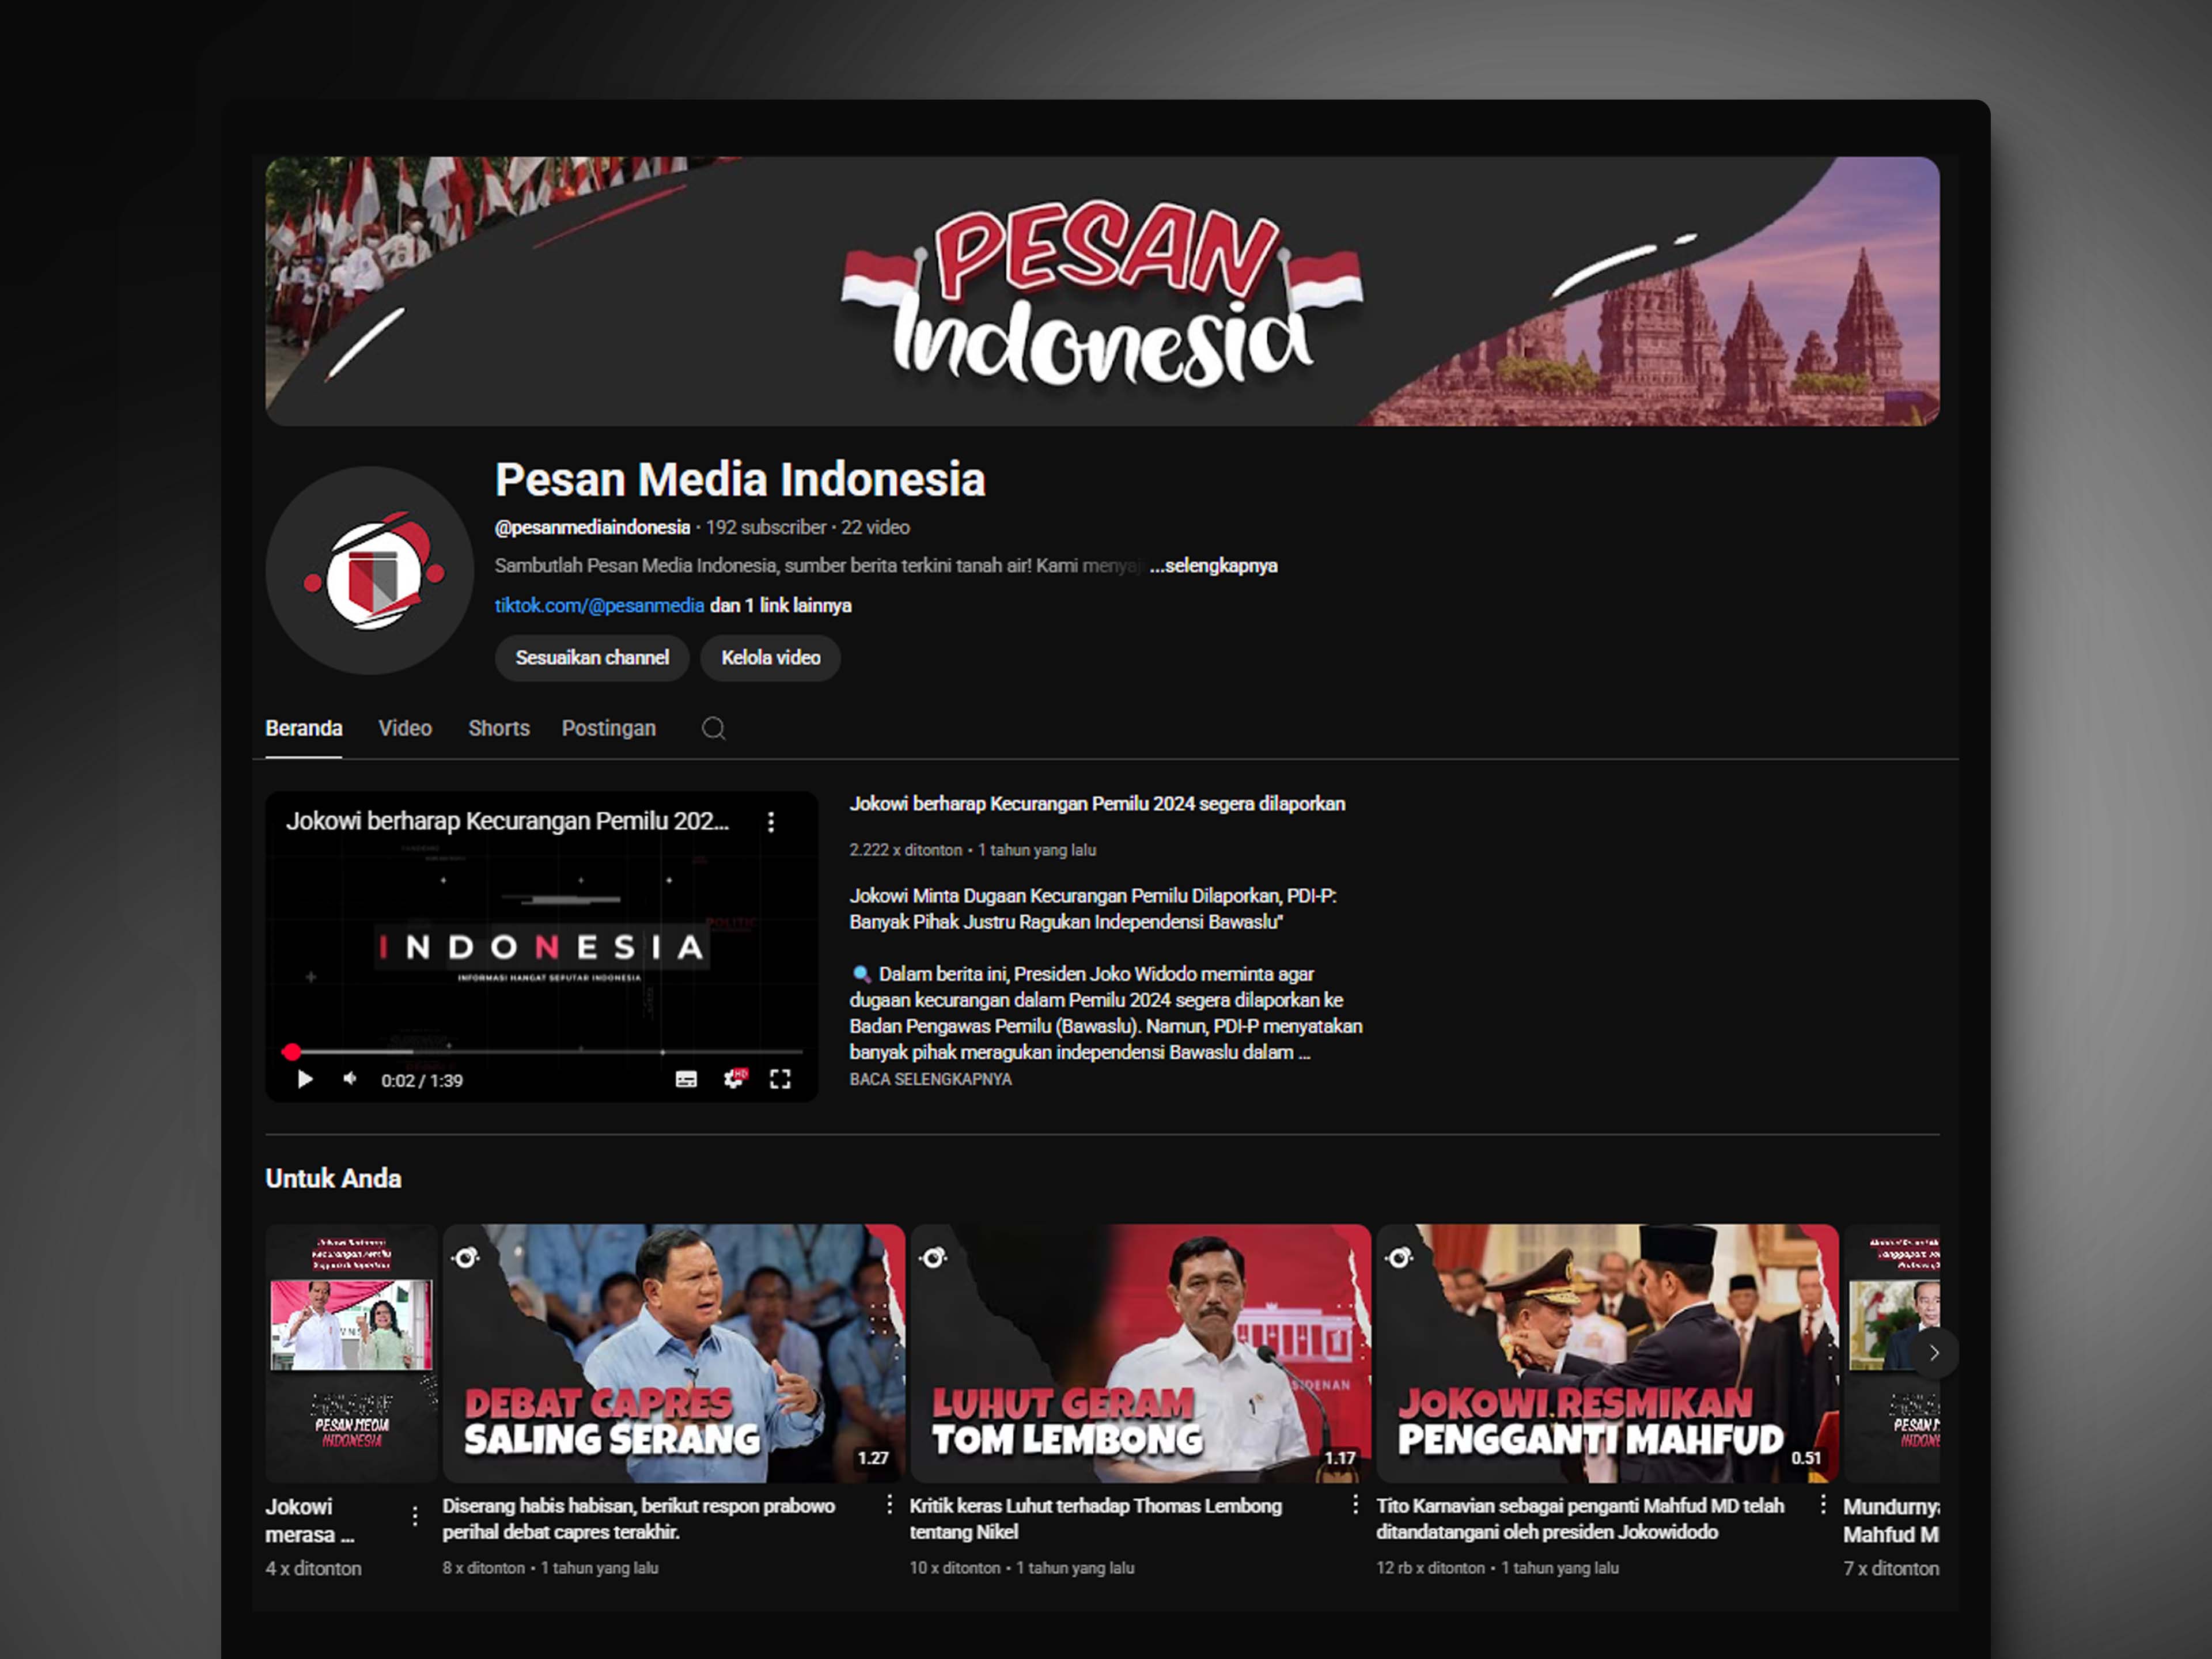Viewport: 2212px width, 1659px height.
Task: Click the channel search magnifier icon
Action: click(x=713, y=728)
